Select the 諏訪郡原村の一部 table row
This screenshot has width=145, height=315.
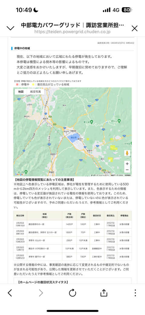click(x=72, y=224)
